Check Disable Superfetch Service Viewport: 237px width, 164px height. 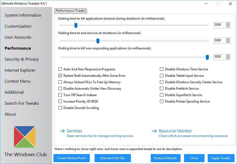coord(161,95)
